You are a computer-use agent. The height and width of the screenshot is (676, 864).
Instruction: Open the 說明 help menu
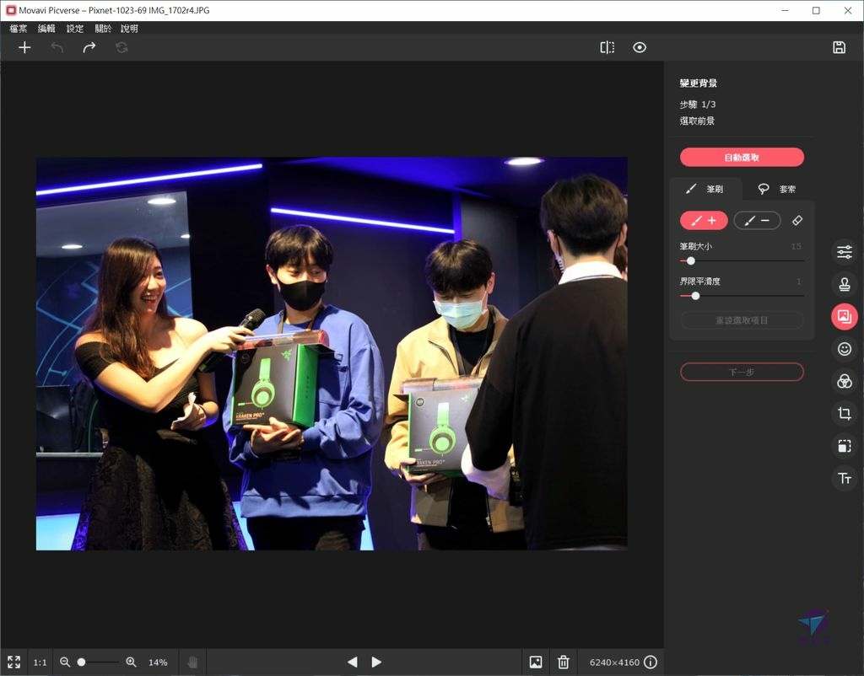point(129,29)
